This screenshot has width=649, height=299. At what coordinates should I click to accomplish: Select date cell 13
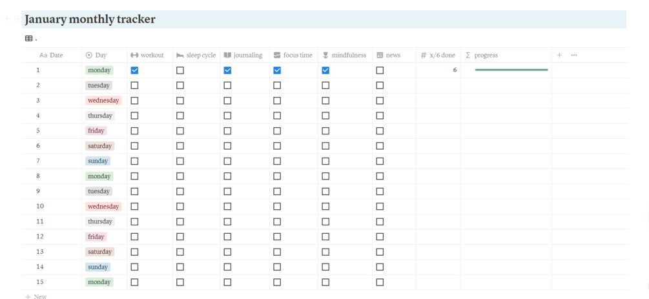tap(52, 252)
